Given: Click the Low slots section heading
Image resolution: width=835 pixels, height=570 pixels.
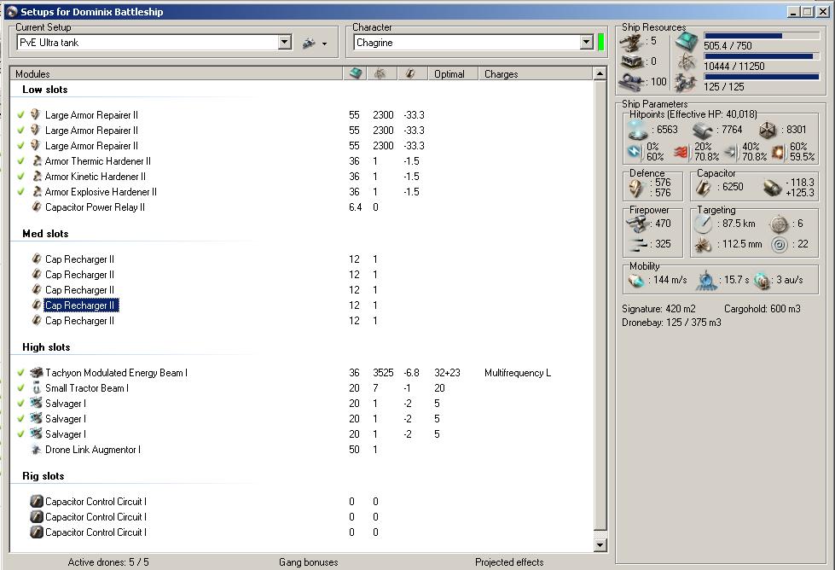Looking at the screenshot, I should [x=44, y=90].
